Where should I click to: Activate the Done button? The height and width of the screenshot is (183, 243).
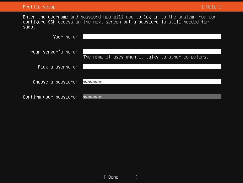(x=121, y=177)
